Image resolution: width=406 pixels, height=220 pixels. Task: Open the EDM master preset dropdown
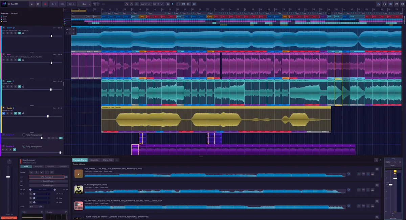point(391,162)
